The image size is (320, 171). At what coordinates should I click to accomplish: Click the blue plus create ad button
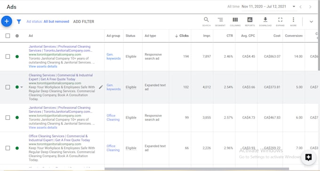tap(7, 21)
